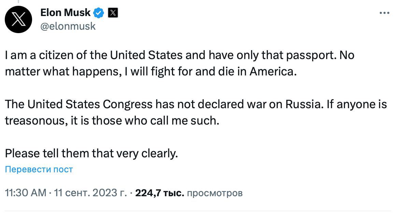Screen dimensions: 401x215
Task: Click the line starting 'matter what happens'
Action: pyautogui.click(x=149, y=72)
